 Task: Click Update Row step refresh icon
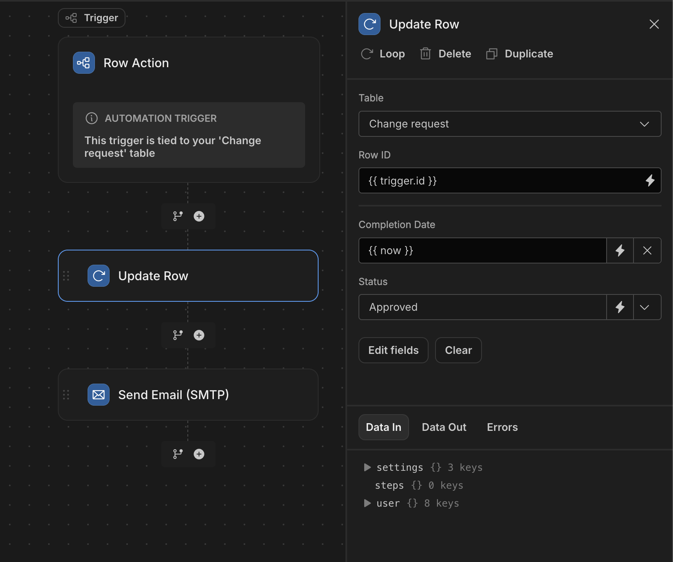click(x=99, y=276)
